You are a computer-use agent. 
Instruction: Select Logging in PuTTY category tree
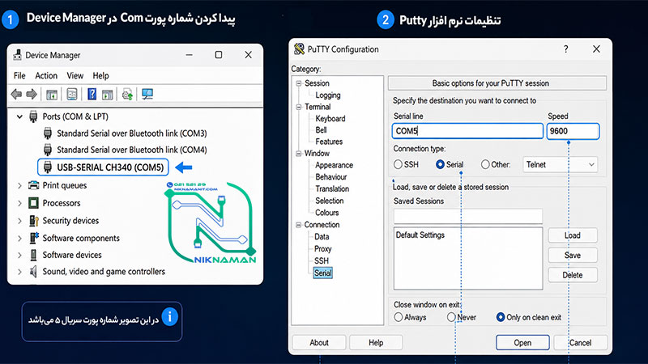coord(328,95)
